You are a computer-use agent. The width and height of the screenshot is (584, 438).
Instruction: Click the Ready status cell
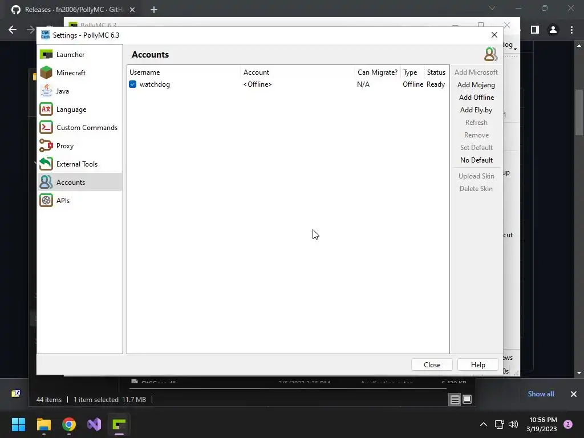point(435,84)
